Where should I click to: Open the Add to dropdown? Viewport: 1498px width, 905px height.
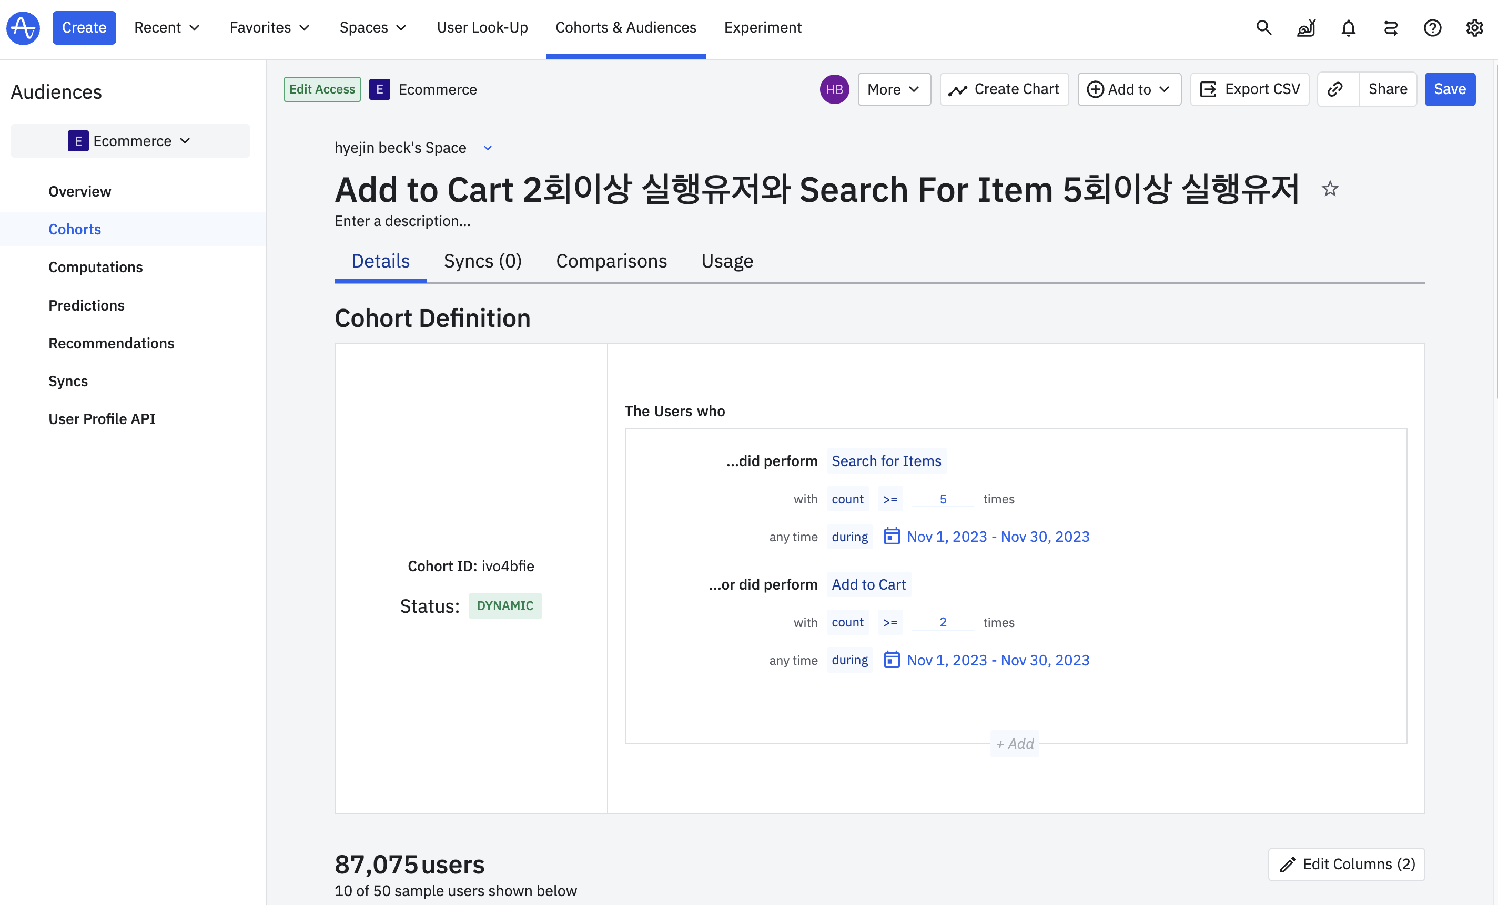1129,89
